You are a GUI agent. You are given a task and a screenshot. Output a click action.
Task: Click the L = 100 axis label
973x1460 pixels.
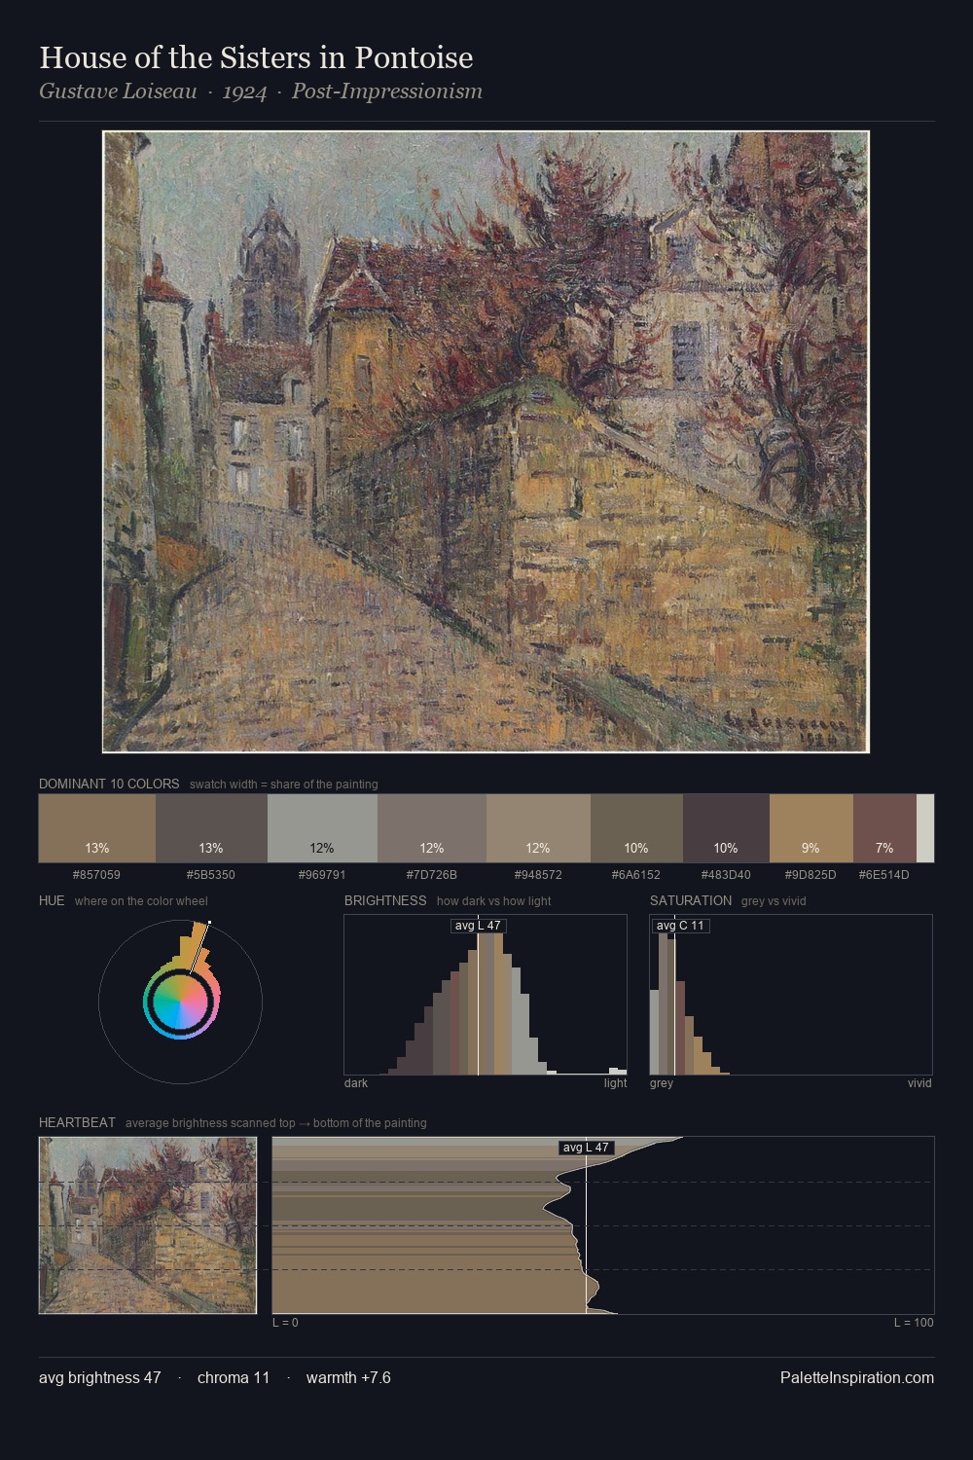pyautogui.click(x=914, y=1323)
